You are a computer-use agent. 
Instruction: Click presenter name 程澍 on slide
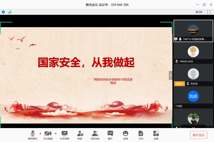pyautogui.click(x=113, y=83)
